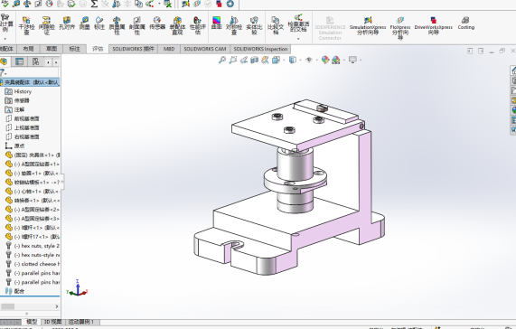516x329 pixels.
Task: Click Apply Scene icon
Action: [336, 60]
